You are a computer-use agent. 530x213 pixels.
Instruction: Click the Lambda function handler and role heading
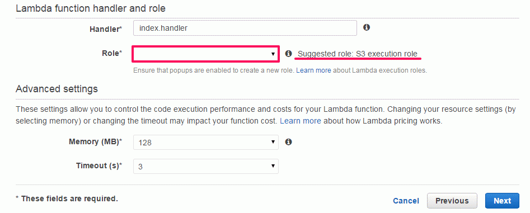pyautogui.click(x=91, y=8)
